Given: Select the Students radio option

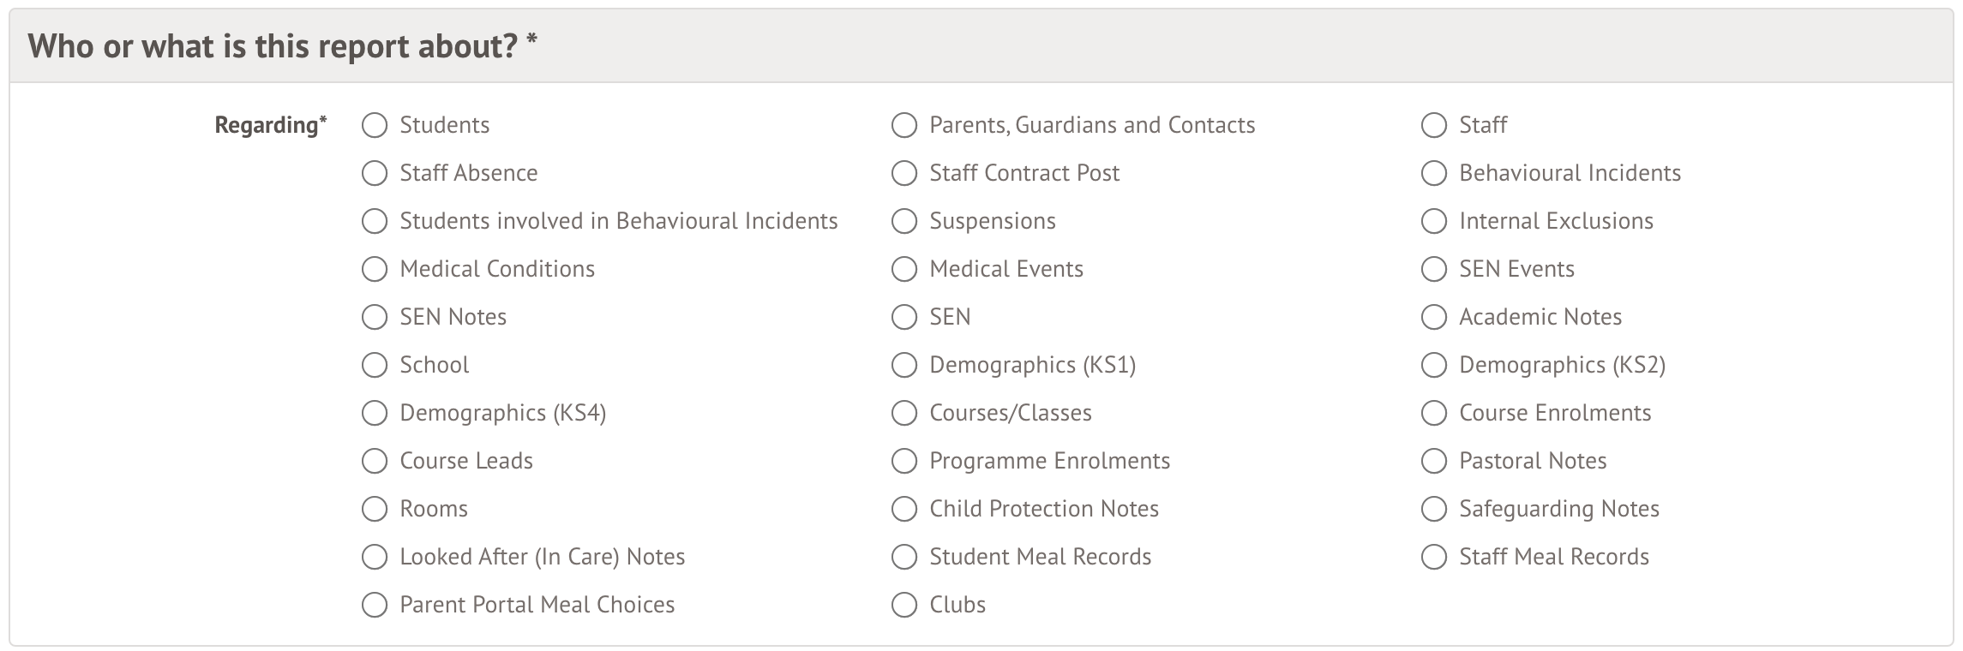Looking at the screenshot, I should click(375, 126).
